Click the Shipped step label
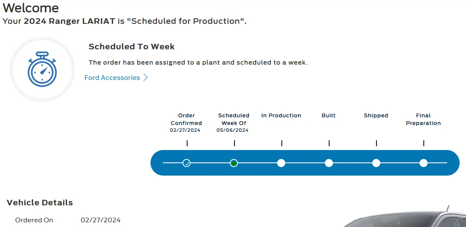 376,116
